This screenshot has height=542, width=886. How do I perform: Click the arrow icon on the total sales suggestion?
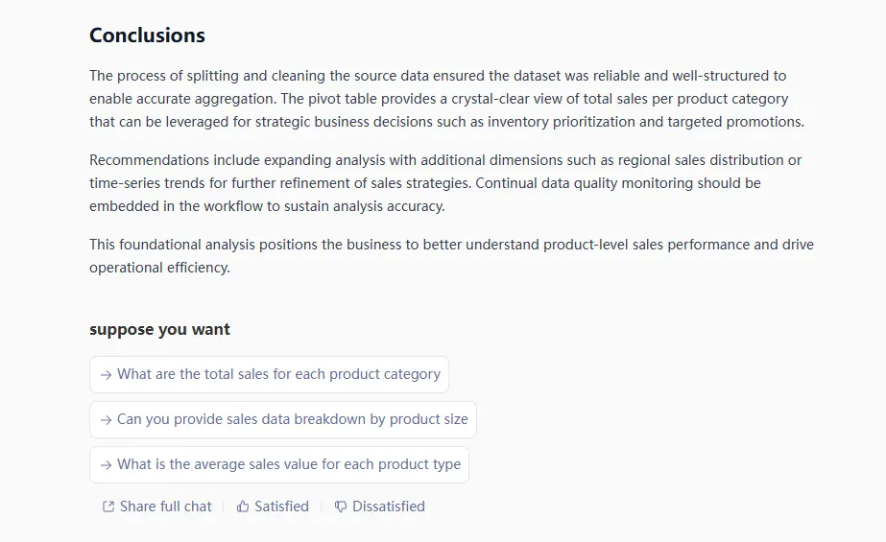106,375
